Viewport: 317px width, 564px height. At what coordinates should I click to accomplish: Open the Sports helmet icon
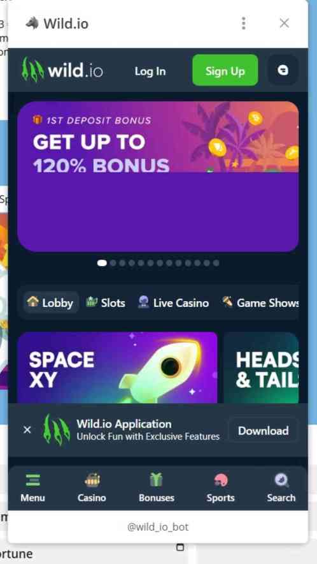tap(220, 480)
